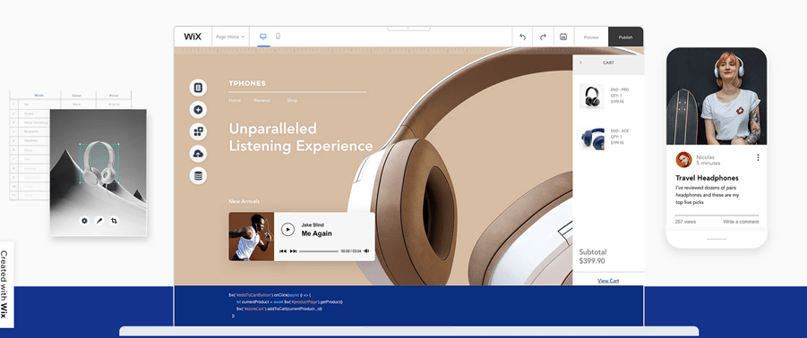Open the Pages panel icon in sidebar
Viewport: 807px width, 338px height.
198,88
